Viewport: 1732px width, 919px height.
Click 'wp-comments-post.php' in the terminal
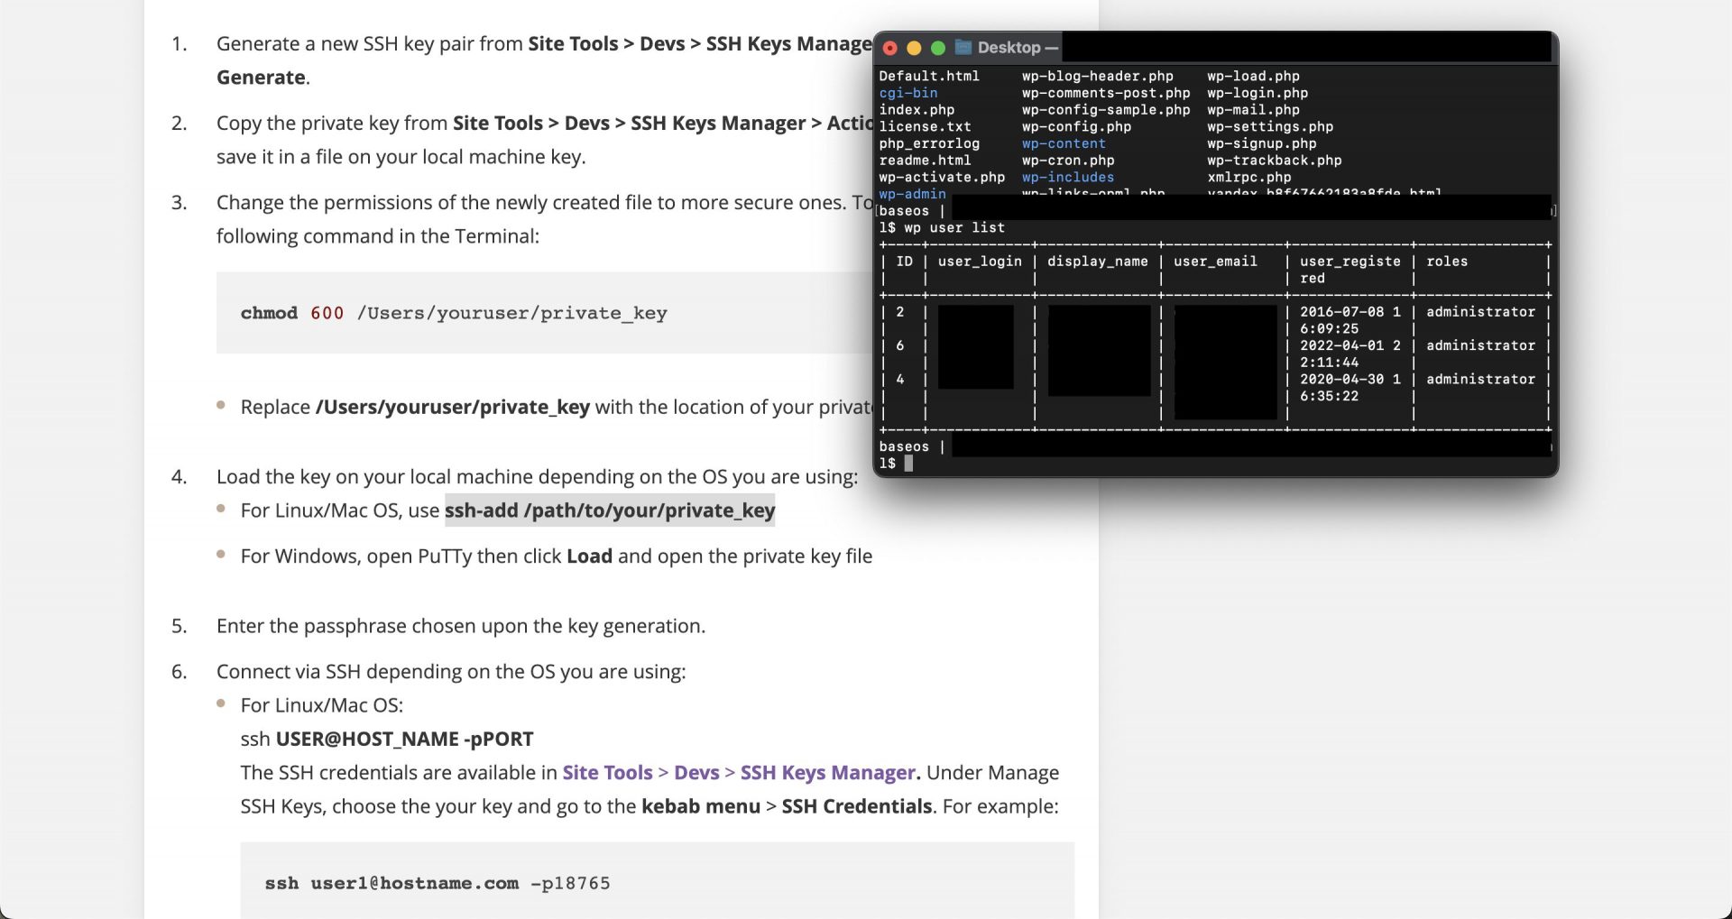[1106, 93]
